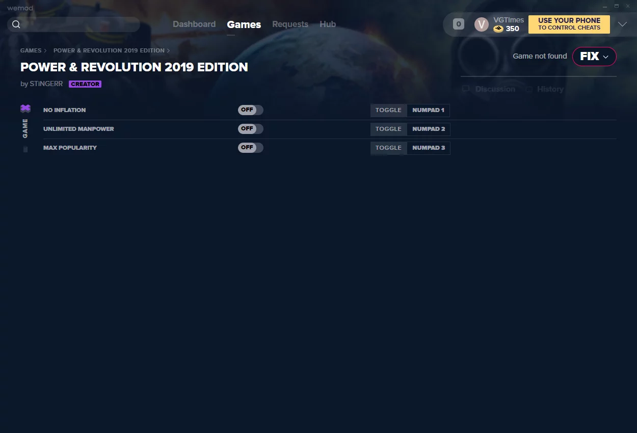This screenshot has width=637, height=433.
Task: Click the Game not found status
Action: [540, 56]
